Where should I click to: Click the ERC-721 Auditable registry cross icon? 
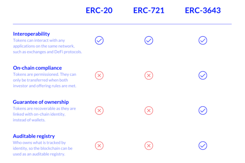pyautogui.click(x=149, y=146)
